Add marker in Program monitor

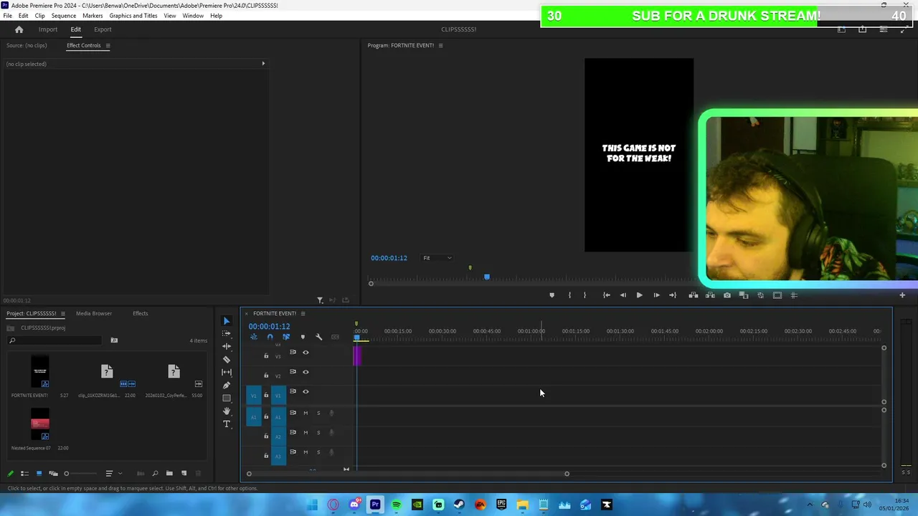click(552, 295)
